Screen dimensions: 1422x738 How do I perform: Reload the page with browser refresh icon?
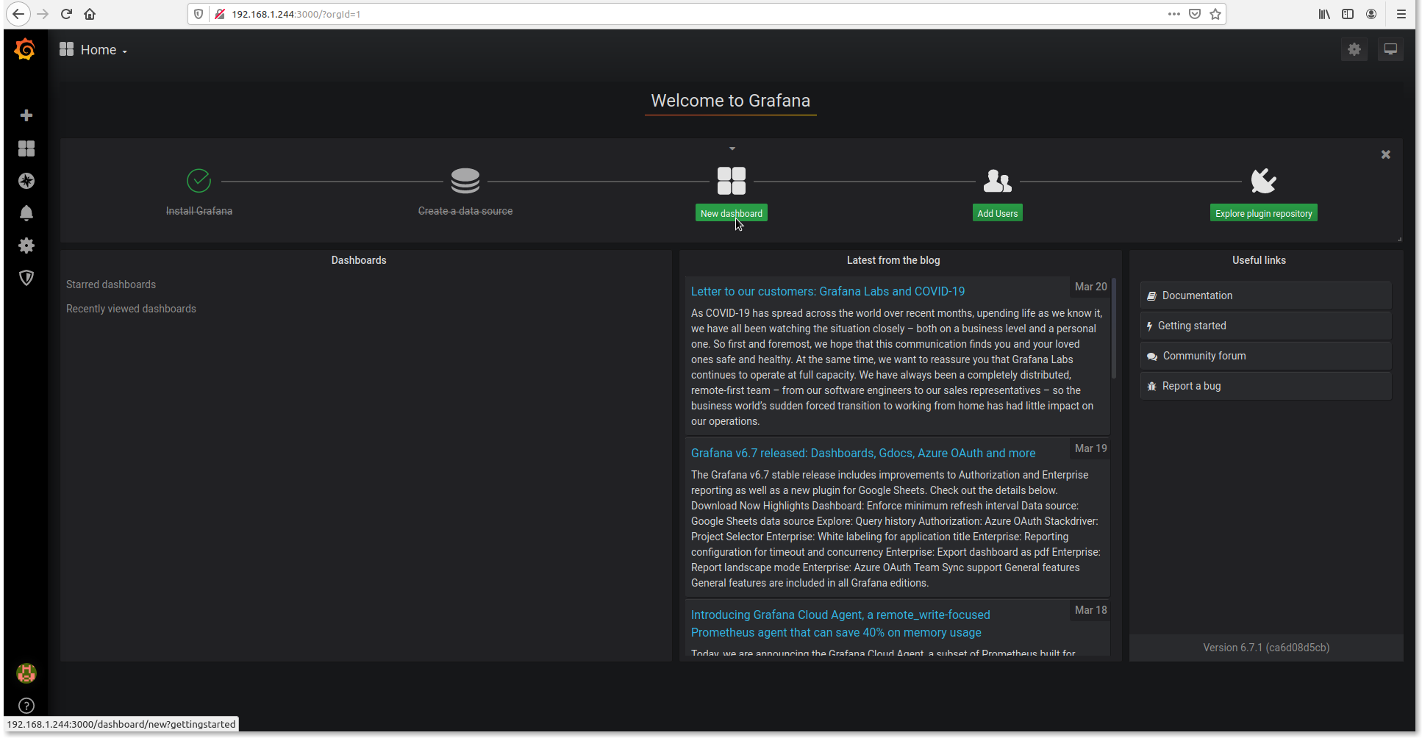[x=66, y=14]
